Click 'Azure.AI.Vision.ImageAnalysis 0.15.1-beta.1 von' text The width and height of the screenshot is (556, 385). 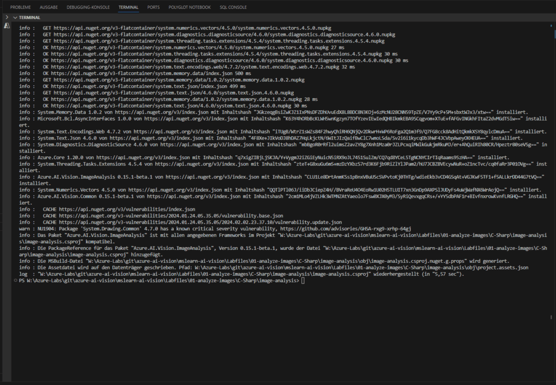pos(100,177)
